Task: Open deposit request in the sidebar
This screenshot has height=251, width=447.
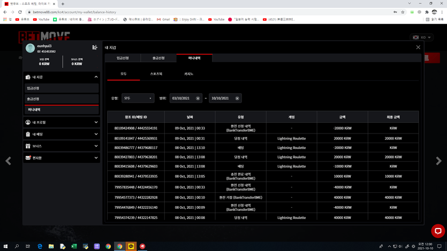Action: [x=62, y=88]
